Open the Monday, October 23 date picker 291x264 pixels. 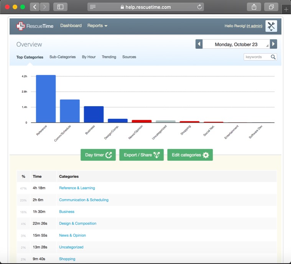pyautogui.click(x=236, y=44)
